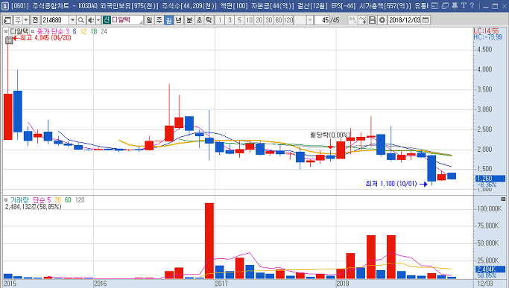This screenshot has width=509, height=288.
Task: Toggle the left side panel icon
Action: [7, 20]
